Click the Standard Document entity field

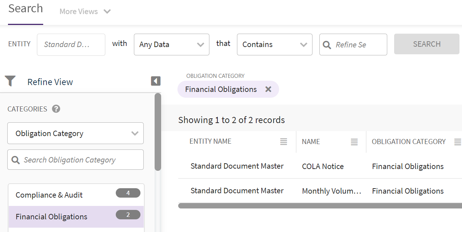[x=71, y=45]
